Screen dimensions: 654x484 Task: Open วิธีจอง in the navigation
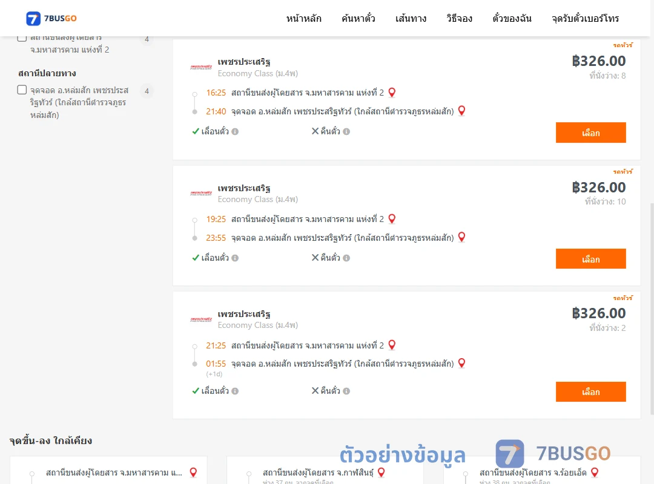tap(459, 18)
